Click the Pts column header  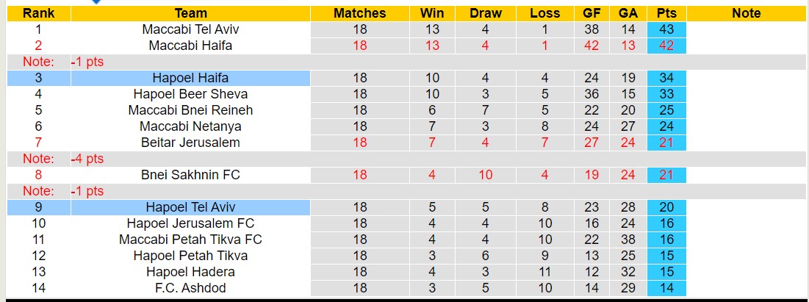tap(666, 13)
